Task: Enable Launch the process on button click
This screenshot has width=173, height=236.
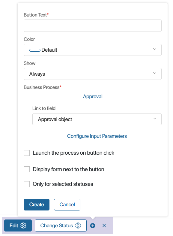Action: [27, 153]
